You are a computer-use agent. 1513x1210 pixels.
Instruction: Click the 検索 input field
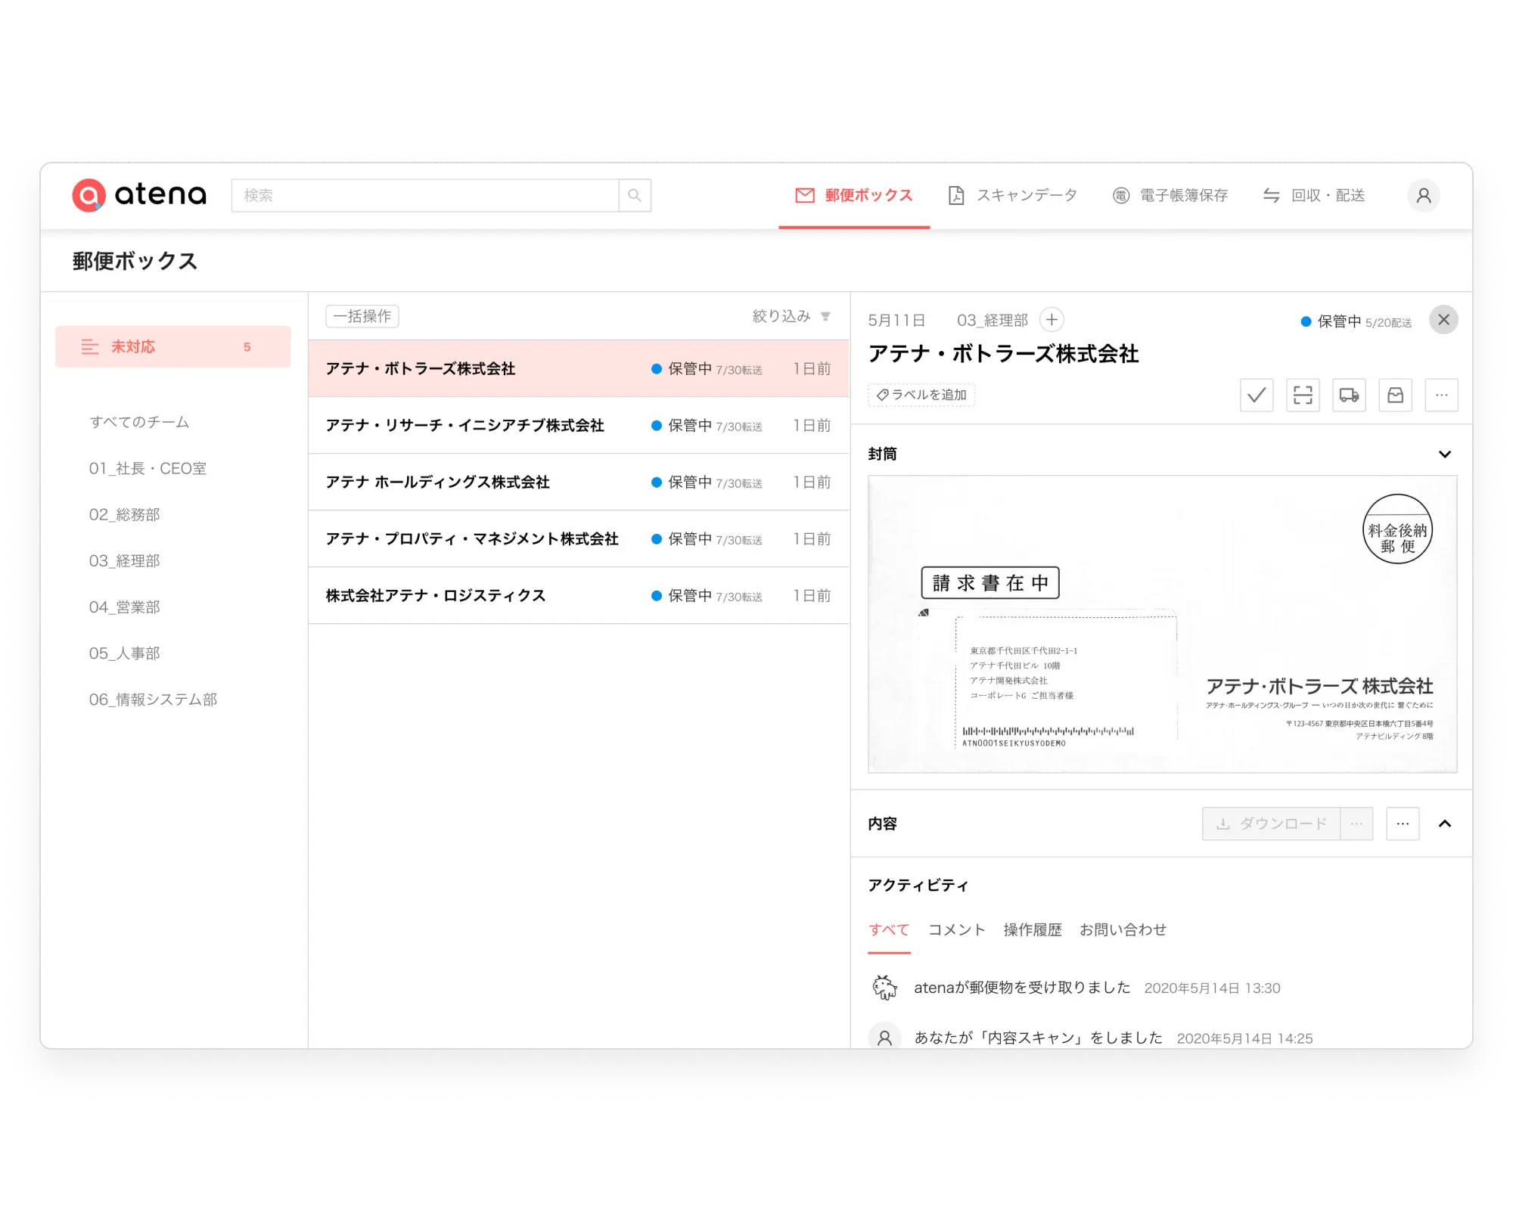point(425,196)
